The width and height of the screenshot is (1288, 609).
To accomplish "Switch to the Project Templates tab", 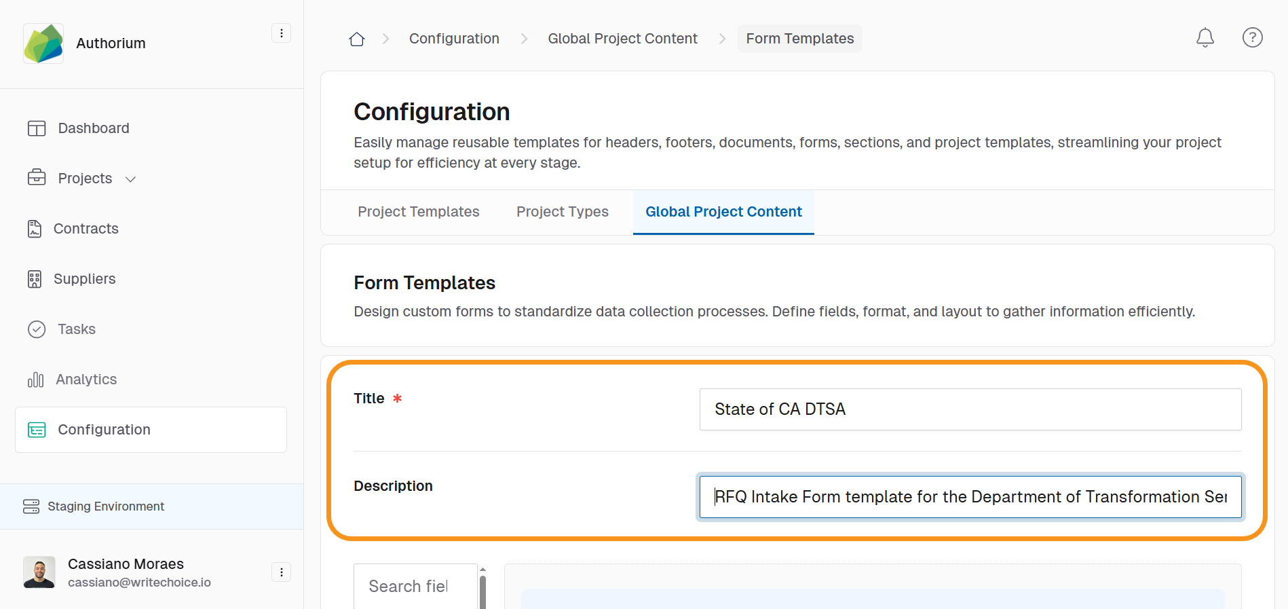I will coord(418,212).
